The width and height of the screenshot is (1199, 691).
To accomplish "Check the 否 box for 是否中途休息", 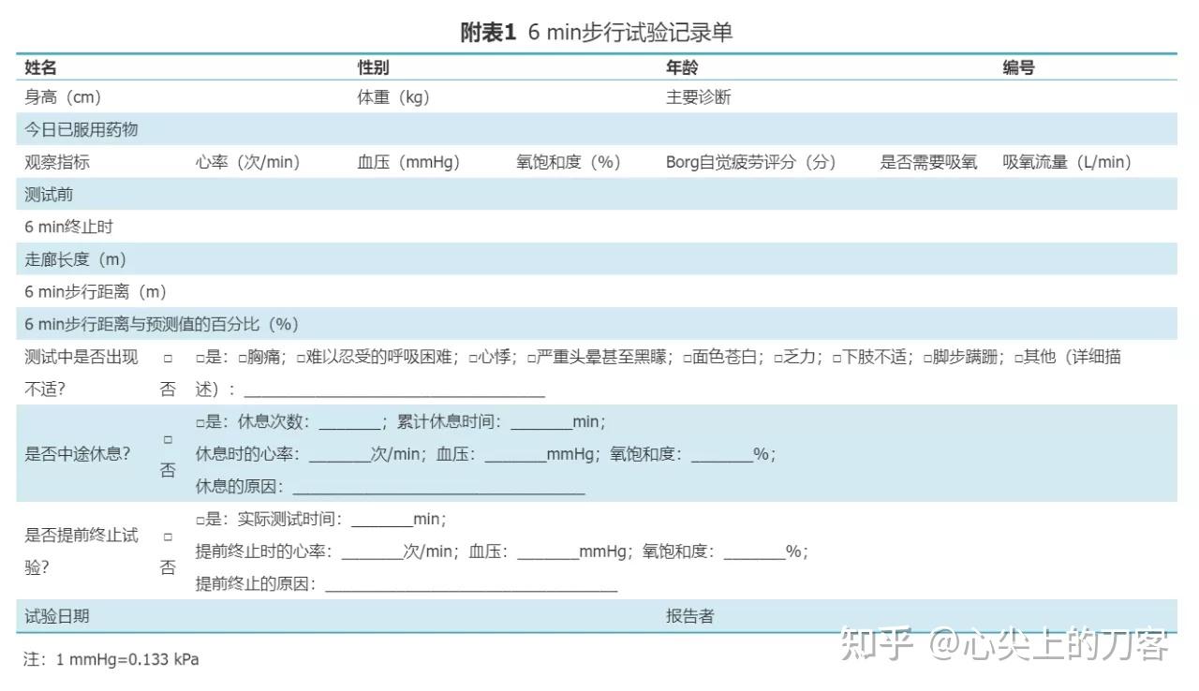I will pos(168,439).
